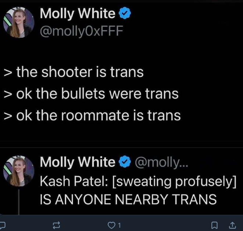Open the share icon for the reply
The width and height of the screenshot is (243, 231).
tap(232, 225)
